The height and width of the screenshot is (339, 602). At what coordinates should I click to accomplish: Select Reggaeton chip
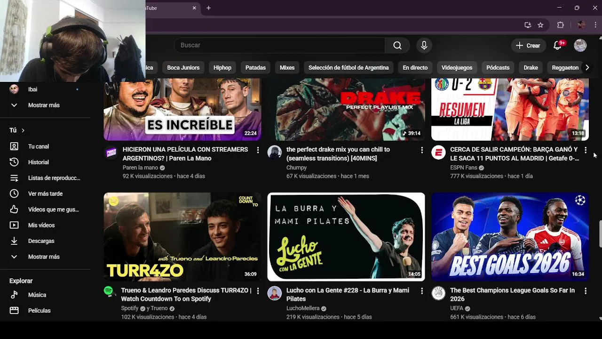565,67
